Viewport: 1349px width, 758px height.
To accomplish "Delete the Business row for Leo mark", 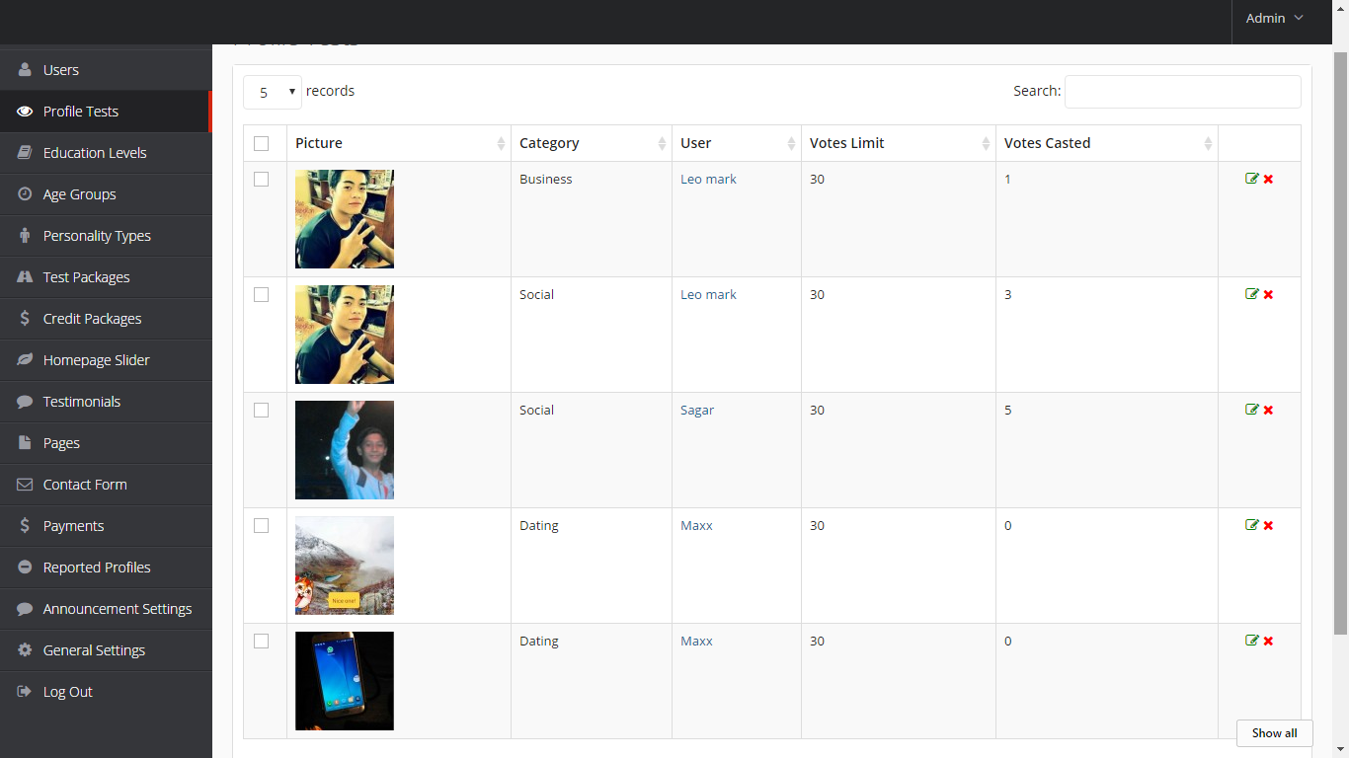I will pyautogui.click(x=1268, y=179).
